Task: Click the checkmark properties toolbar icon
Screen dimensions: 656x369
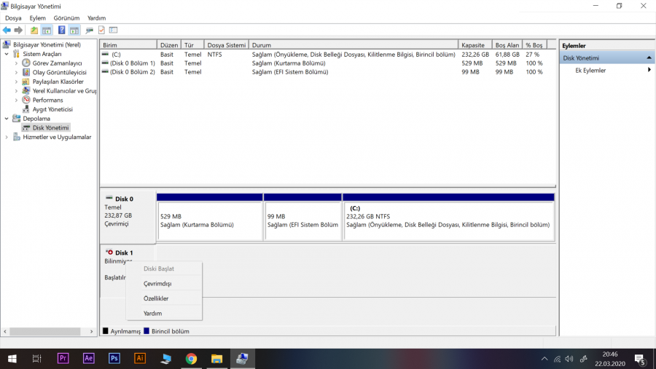Action: (x=101, y=30)
